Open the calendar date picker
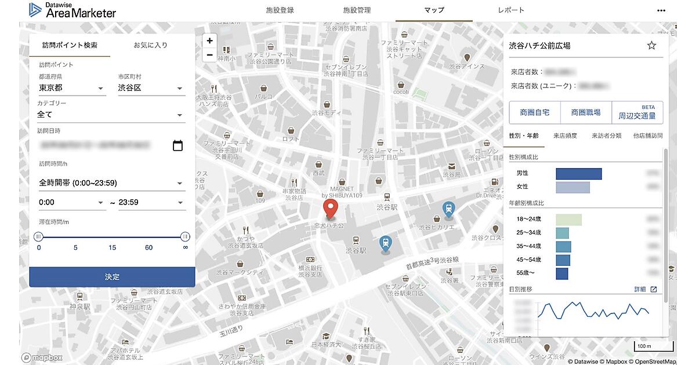696x365 pixels. click(178, 146)
